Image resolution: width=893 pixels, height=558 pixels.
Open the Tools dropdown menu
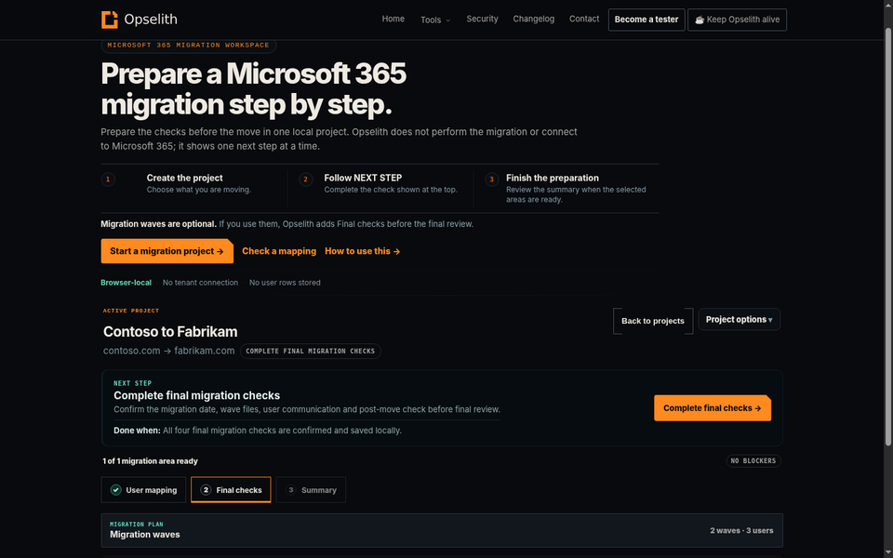[435, 20]
